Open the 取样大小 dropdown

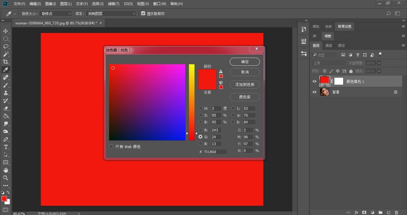pyautogui.click(x=56, y=13)
